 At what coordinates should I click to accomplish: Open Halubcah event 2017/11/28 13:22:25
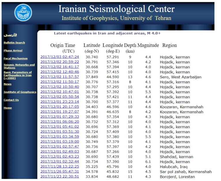[x=60, y=167]
